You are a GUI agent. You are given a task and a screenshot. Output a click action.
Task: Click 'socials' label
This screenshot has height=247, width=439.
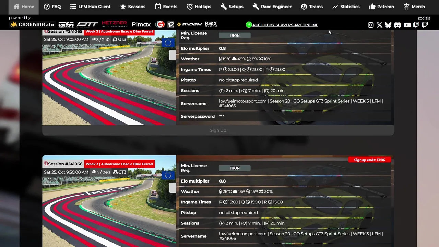[424, 18]
